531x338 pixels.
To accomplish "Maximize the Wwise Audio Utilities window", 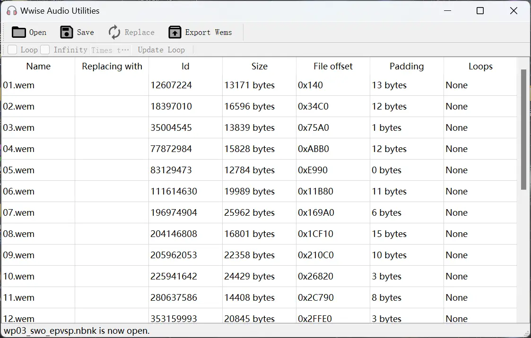I will pos(480,11).
